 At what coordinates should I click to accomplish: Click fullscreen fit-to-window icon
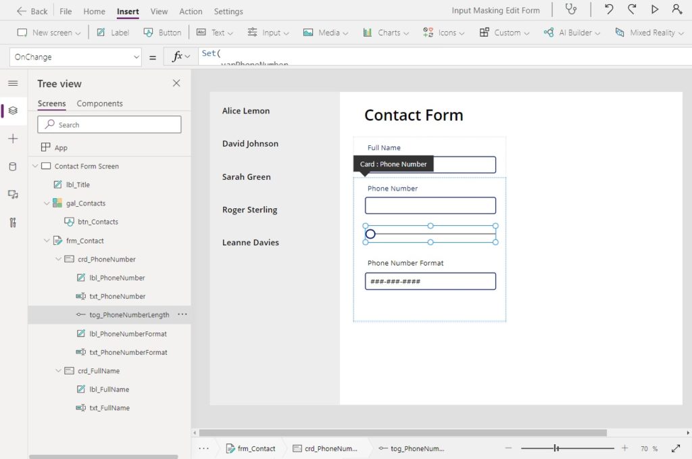(x=676, y=448)
